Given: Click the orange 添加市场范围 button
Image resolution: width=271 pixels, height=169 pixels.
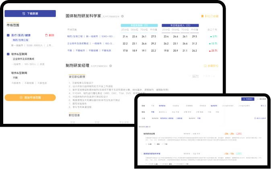Looking at the screenshot, I should click(x=30, y=98).
